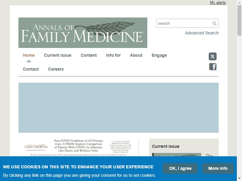Open the Info for menu
Image resolution: width=242 pixels, height=181 pixels.
pyautogui.click(x=113, y=55)
